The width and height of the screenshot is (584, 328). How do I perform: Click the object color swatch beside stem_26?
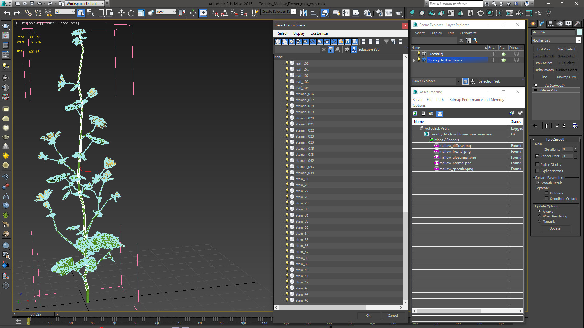tap(579, 32)
